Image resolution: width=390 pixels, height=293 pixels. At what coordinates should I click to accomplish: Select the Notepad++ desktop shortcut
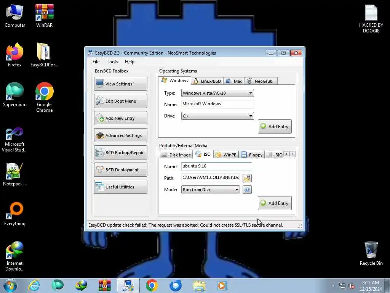coord(15,174)
